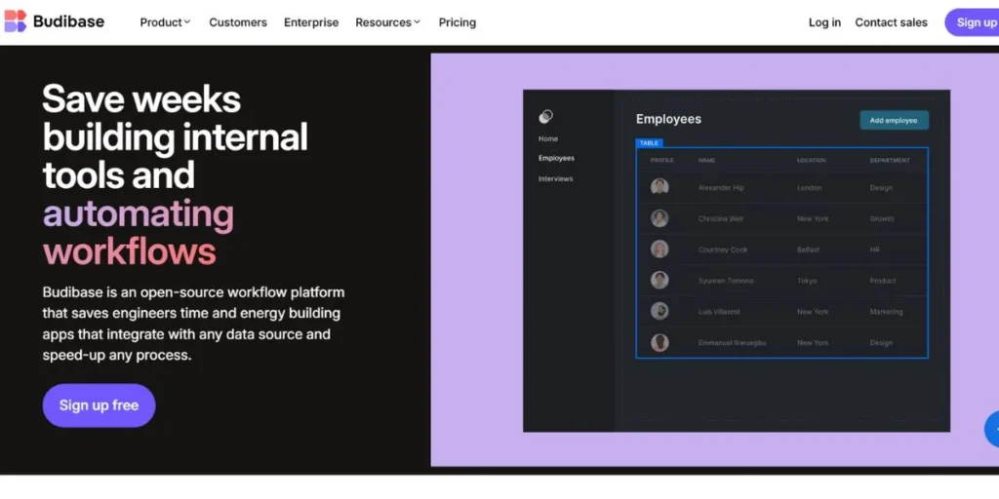Screen dimensions: 999x499
Task: Click the NAME column header
Action: 706,161
